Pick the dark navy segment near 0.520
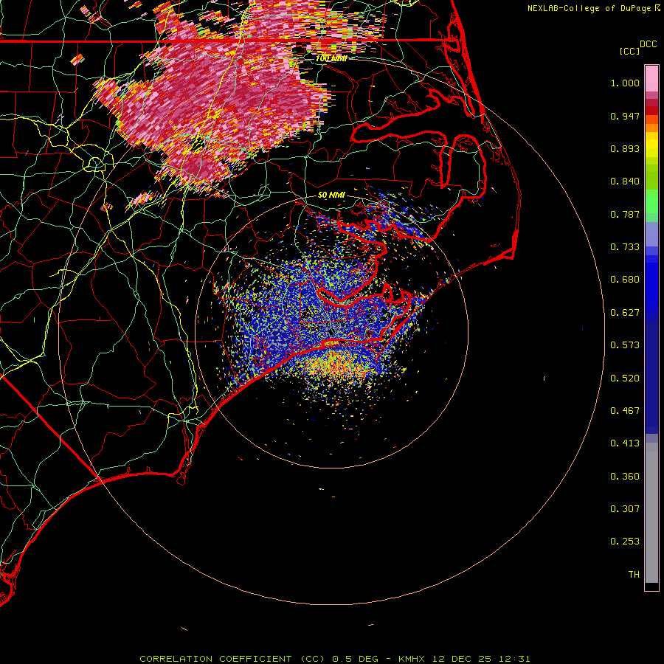664x664 pixels. click(x=651, y=377)
